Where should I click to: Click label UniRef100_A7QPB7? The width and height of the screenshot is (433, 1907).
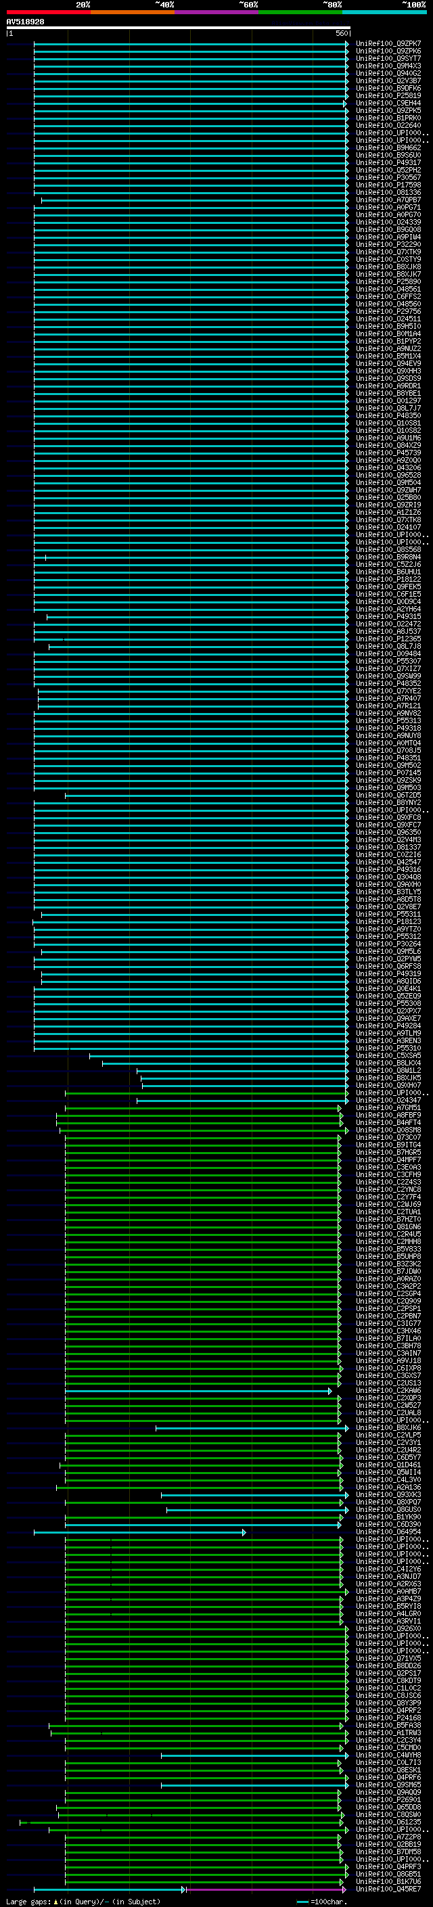click(388, 200)
